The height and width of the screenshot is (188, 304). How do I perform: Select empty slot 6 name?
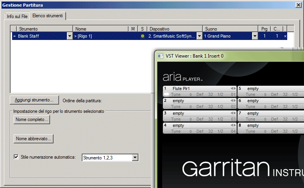click(x=253, y=101)
